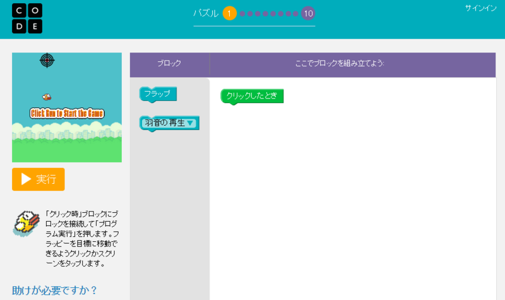Go to puzzle 3 progress dot

pyautogui.click(x=250, y=13)
